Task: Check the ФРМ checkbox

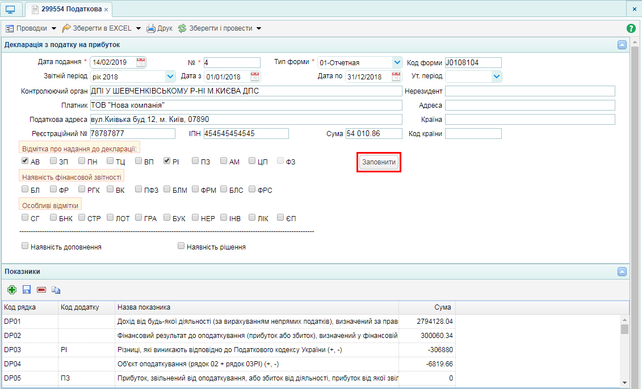Action: (195, 189)
